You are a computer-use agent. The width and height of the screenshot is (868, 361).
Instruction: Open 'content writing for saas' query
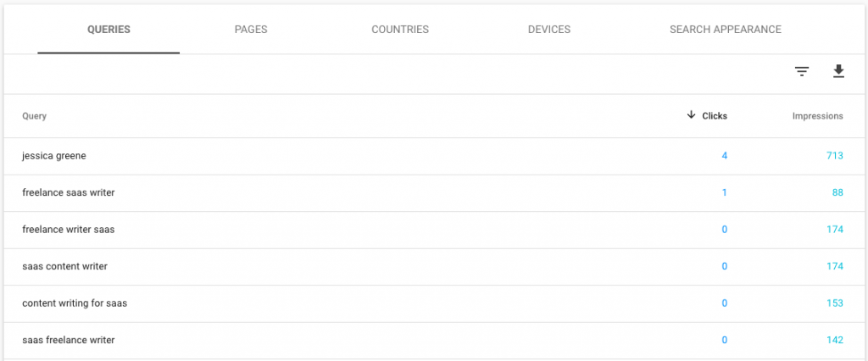pos(75,303)
